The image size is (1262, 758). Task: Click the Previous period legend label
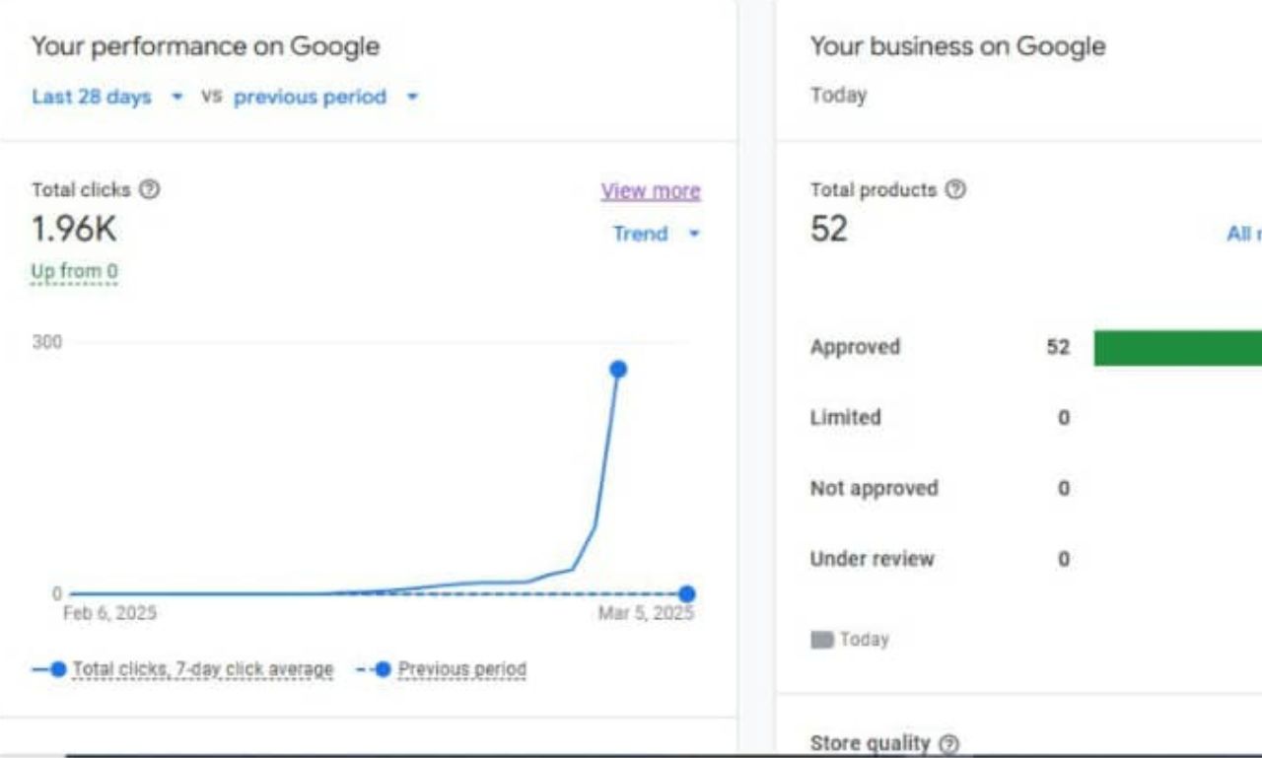point(461,669)
